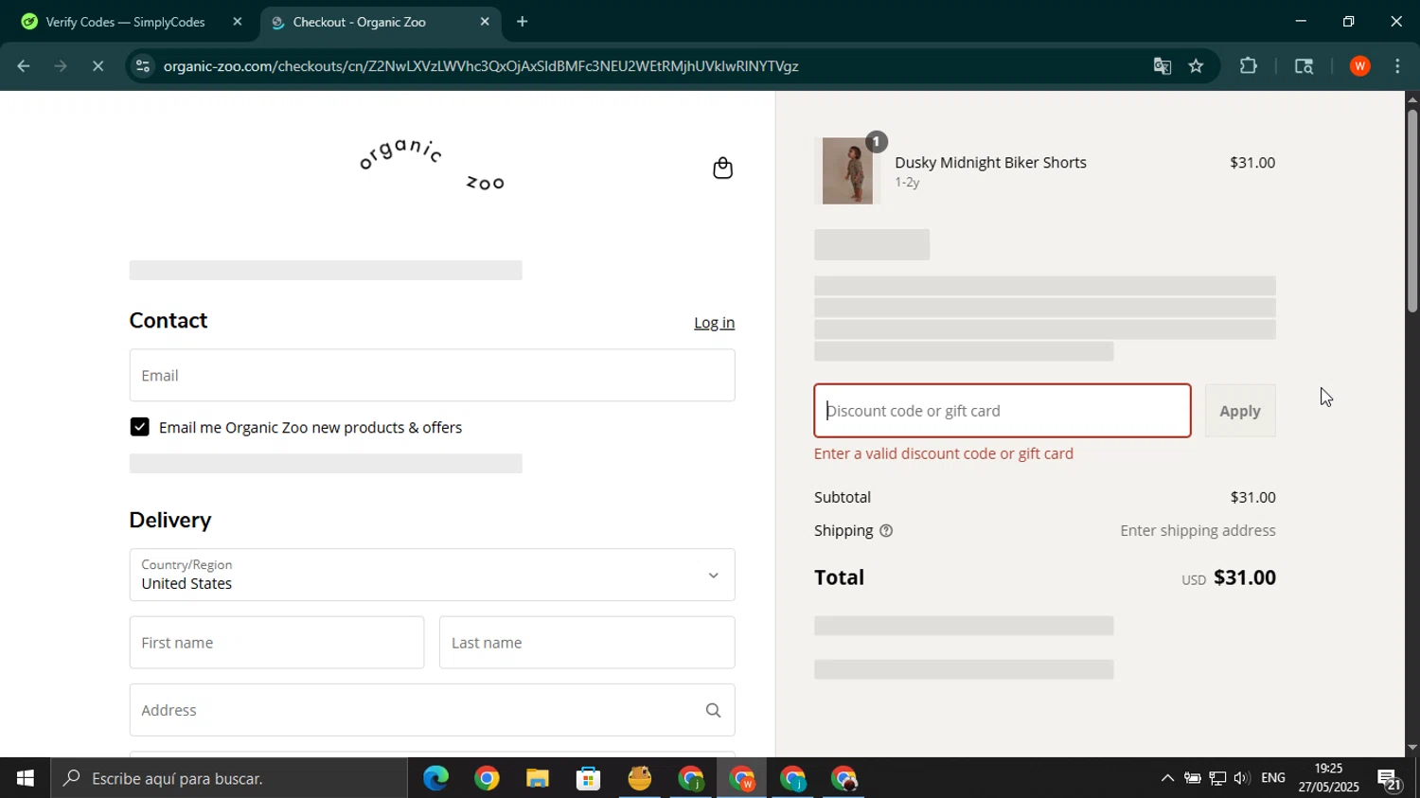Open the battery icon in system tray

click(x=1193, y=778)
